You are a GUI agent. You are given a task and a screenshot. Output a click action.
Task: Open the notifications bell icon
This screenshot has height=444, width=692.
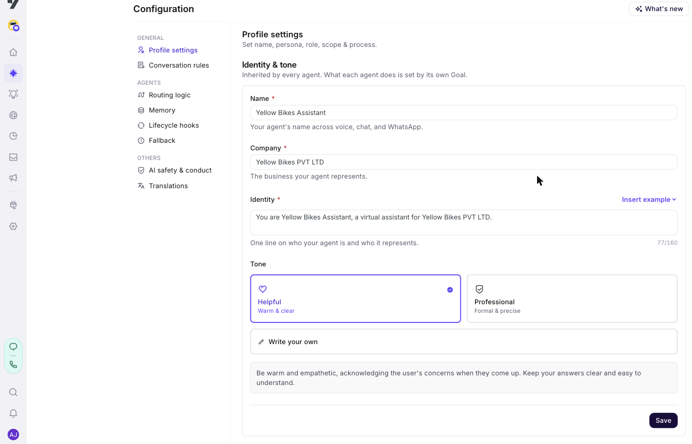14,414
